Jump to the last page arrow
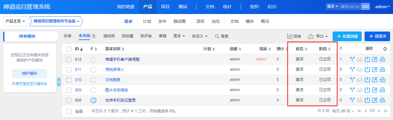Viewport: 393px width, 120px height. click(385, 111)
